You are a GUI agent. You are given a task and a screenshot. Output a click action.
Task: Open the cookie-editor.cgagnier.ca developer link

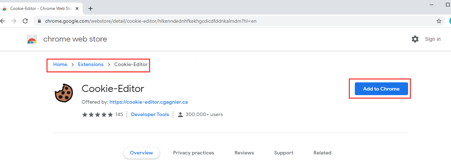coord(149,102)
